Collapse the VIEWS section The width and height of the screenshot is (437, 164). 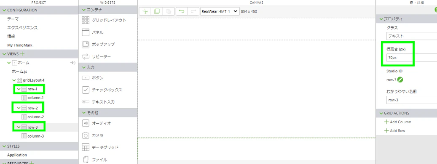click(4, 54)
